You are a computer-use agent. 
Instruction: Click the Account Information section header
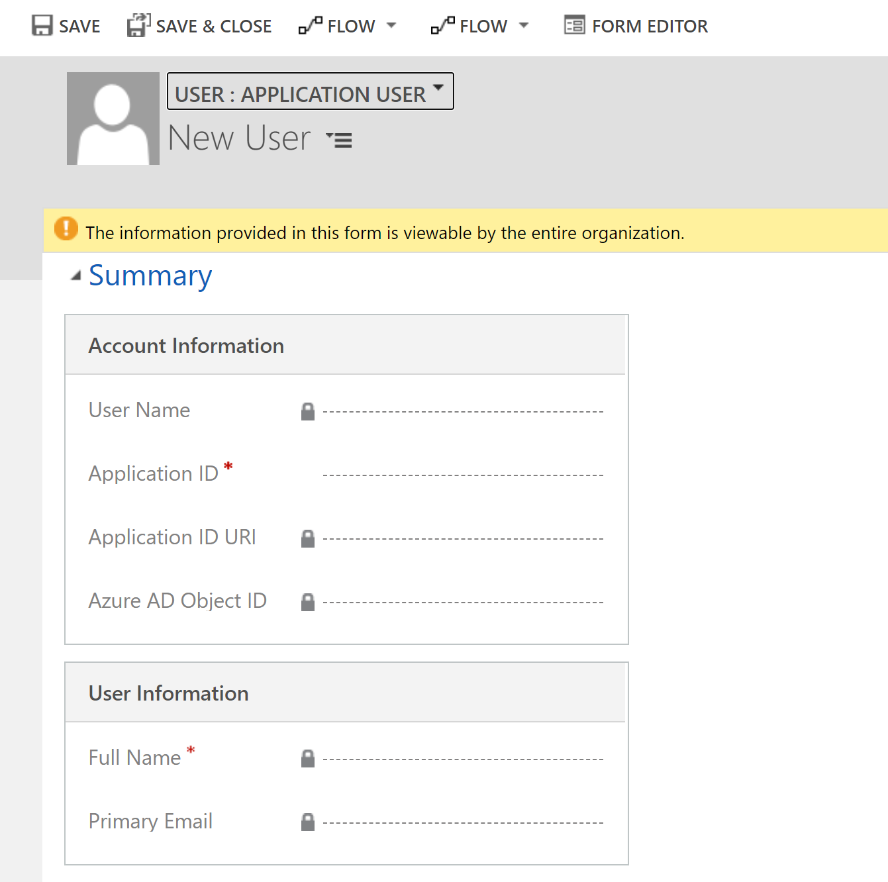[345, 345]
